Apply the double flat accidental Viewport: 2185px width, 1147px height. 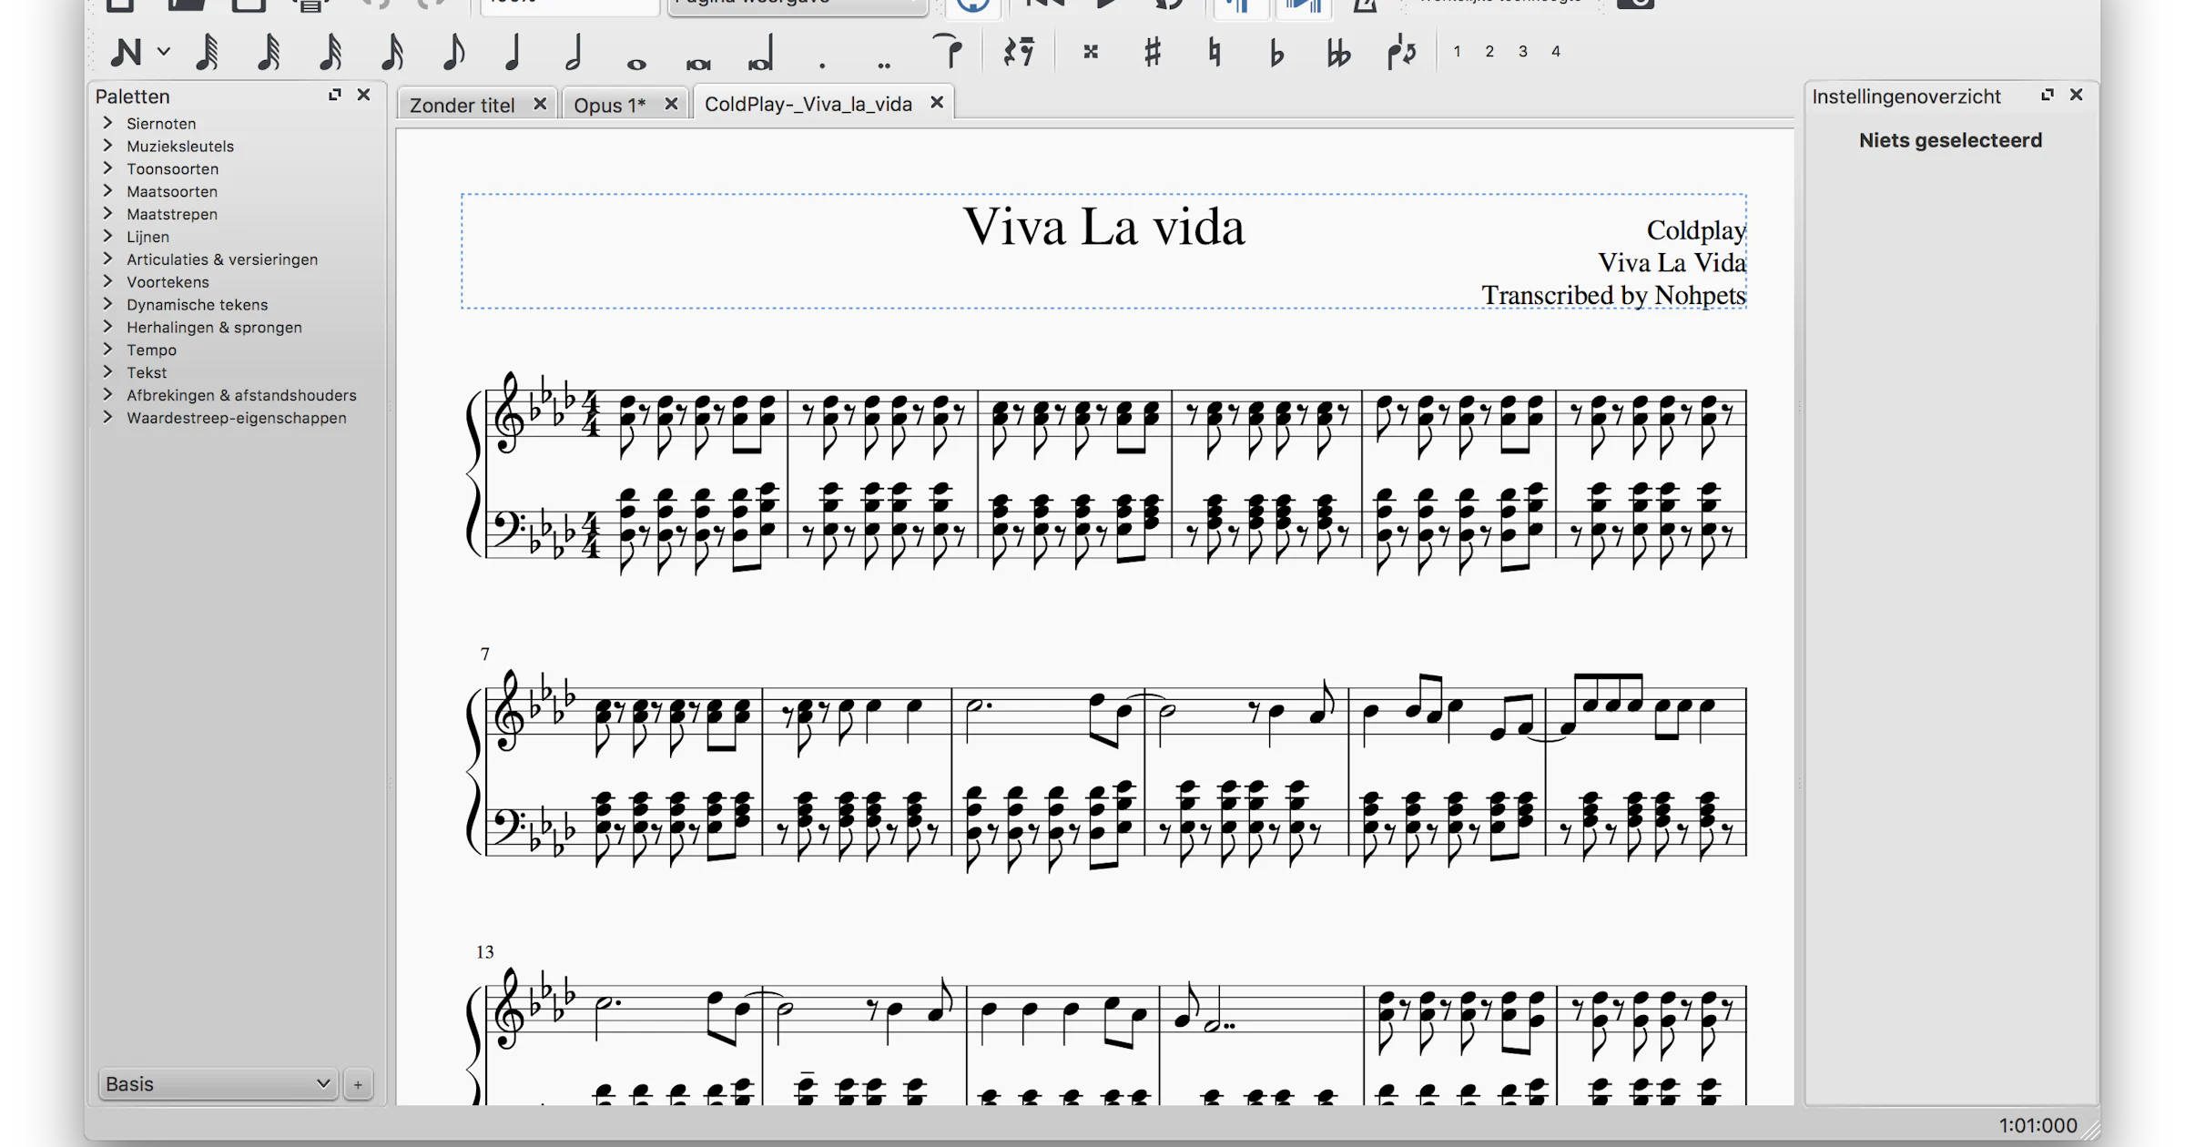pos(1338,54)
